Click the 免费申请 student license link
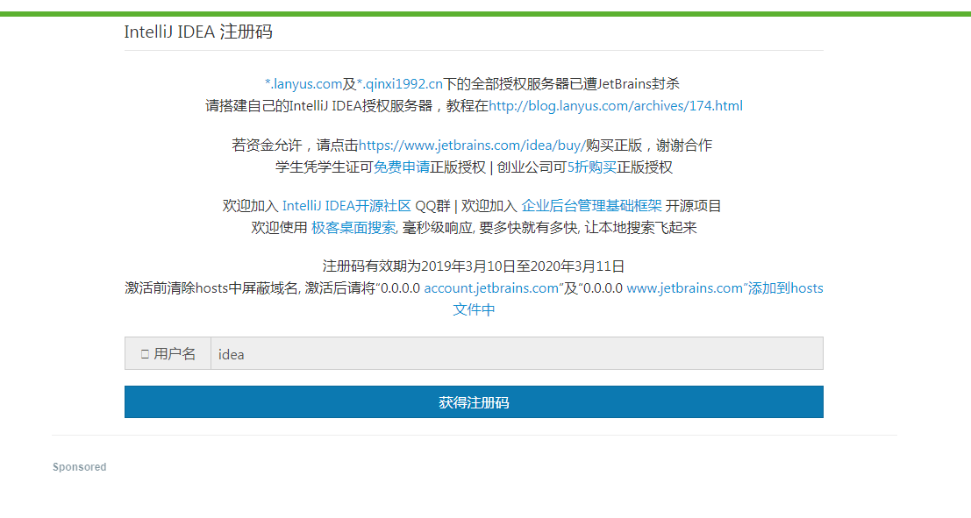This screenshot has width=971, height=518. click(x=401, y=167)
